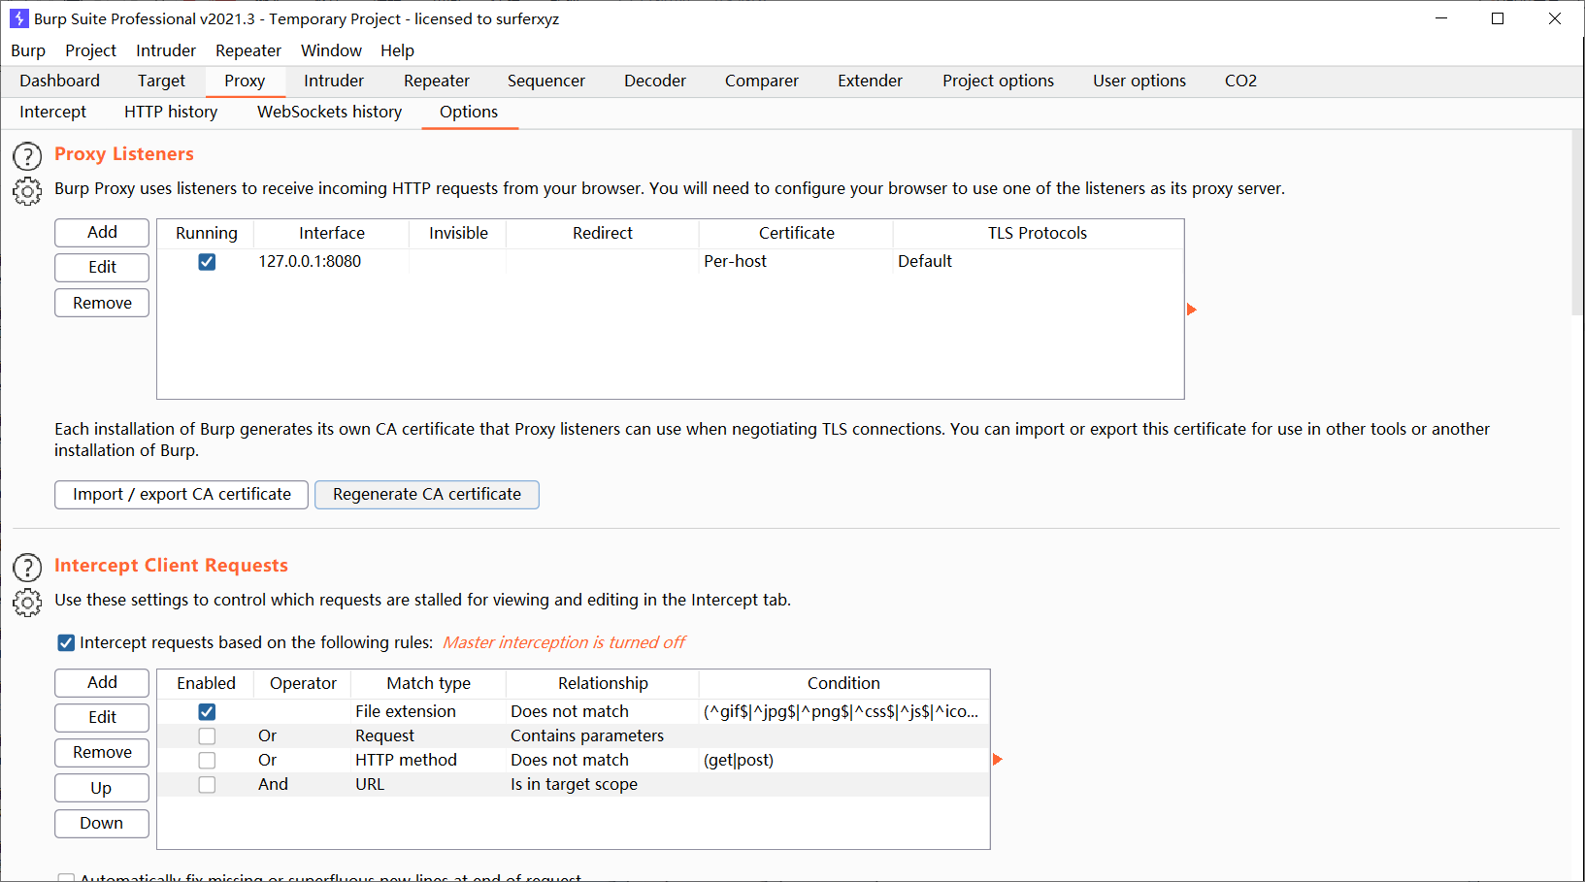Select the 127.0.0.1:8080 interface cell

point(331,262)
